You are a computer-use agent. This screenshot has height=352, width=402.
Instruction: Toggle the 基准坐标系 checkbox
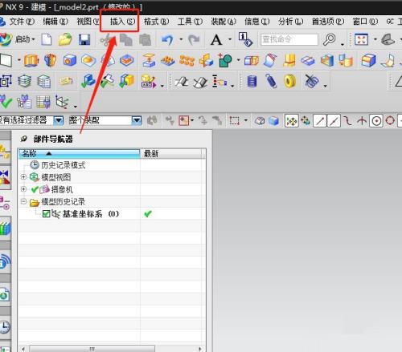[46, 214]
